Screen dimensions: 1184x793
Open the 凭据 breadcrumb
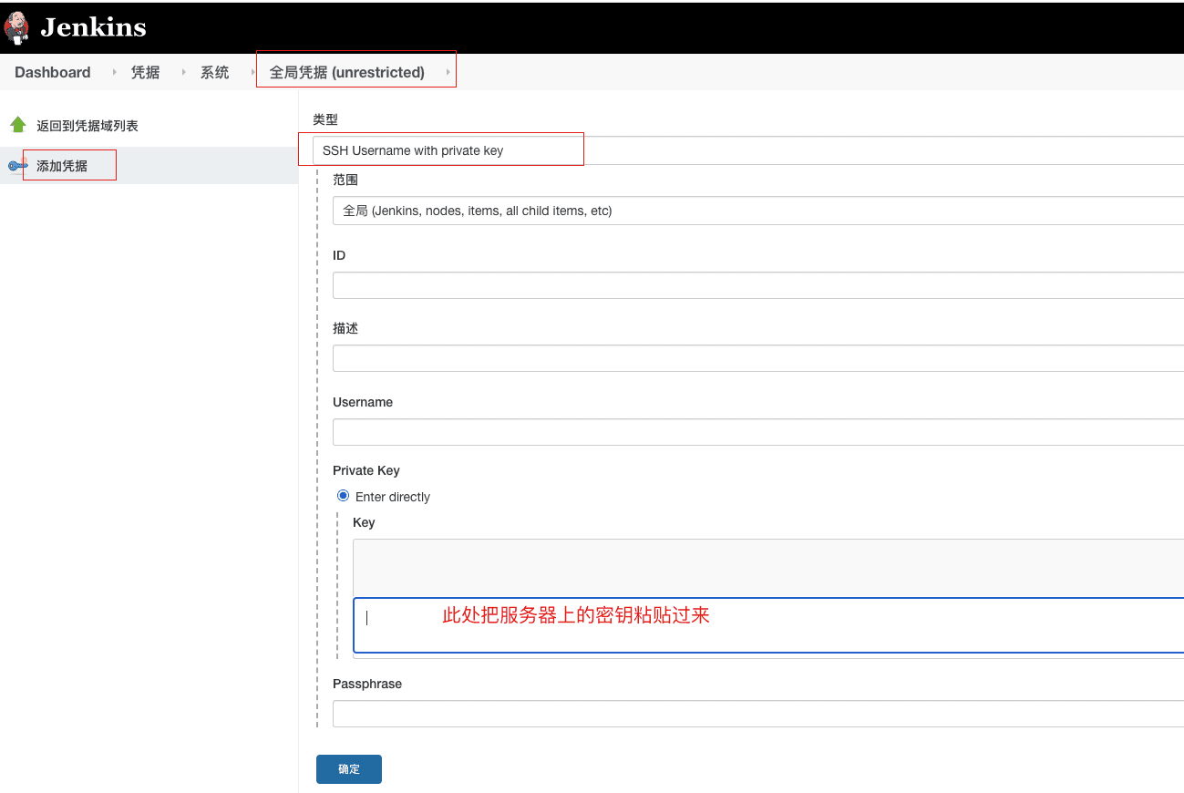145,72
